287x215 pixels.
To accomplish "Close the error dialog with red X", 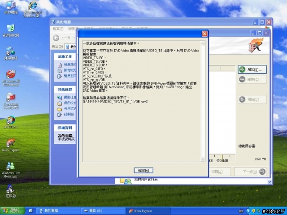I will tap(204, 34).
